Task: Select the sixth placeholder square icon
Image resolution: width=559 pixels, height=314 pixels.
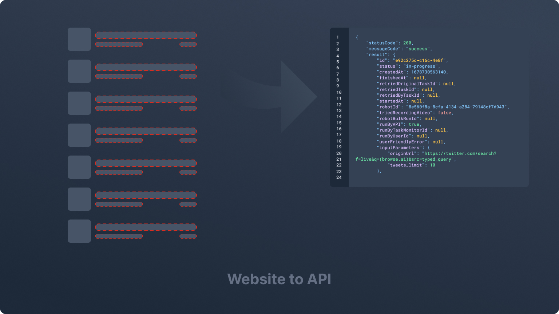Action: click(x=79, y=199)
